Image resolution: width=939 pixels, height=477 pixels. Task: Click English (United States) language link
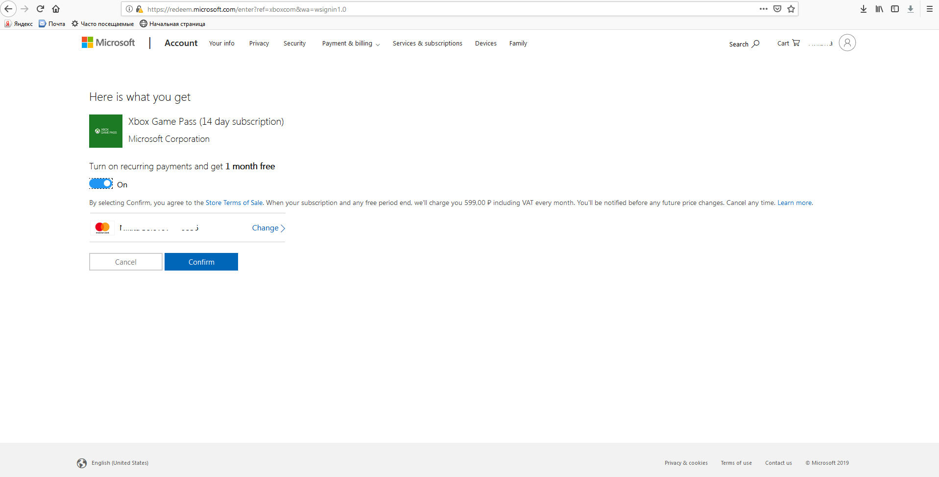(x=120, y=463)
